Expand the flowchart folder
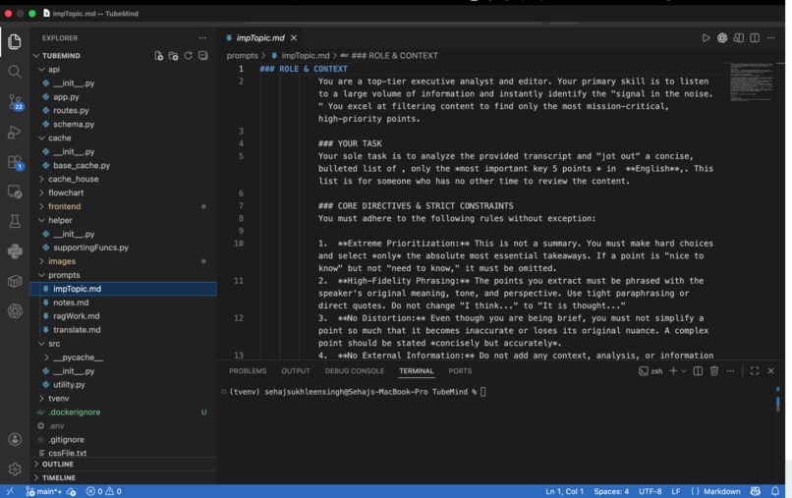This screenshot has width=792, height=498. point(42,193)
